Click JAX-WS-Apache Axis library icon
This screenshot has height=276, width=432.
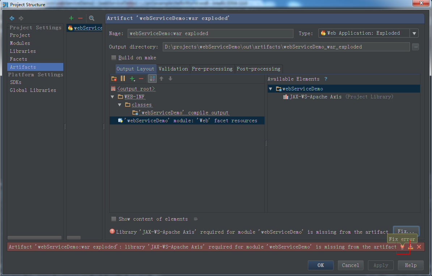coord(286,97)
